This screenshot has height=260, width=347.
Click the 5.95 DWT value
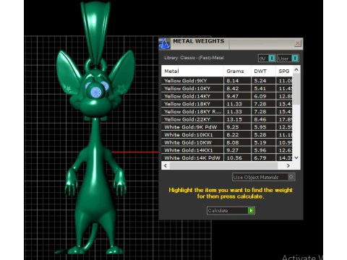pyautogui.click(x=260, y=127)
